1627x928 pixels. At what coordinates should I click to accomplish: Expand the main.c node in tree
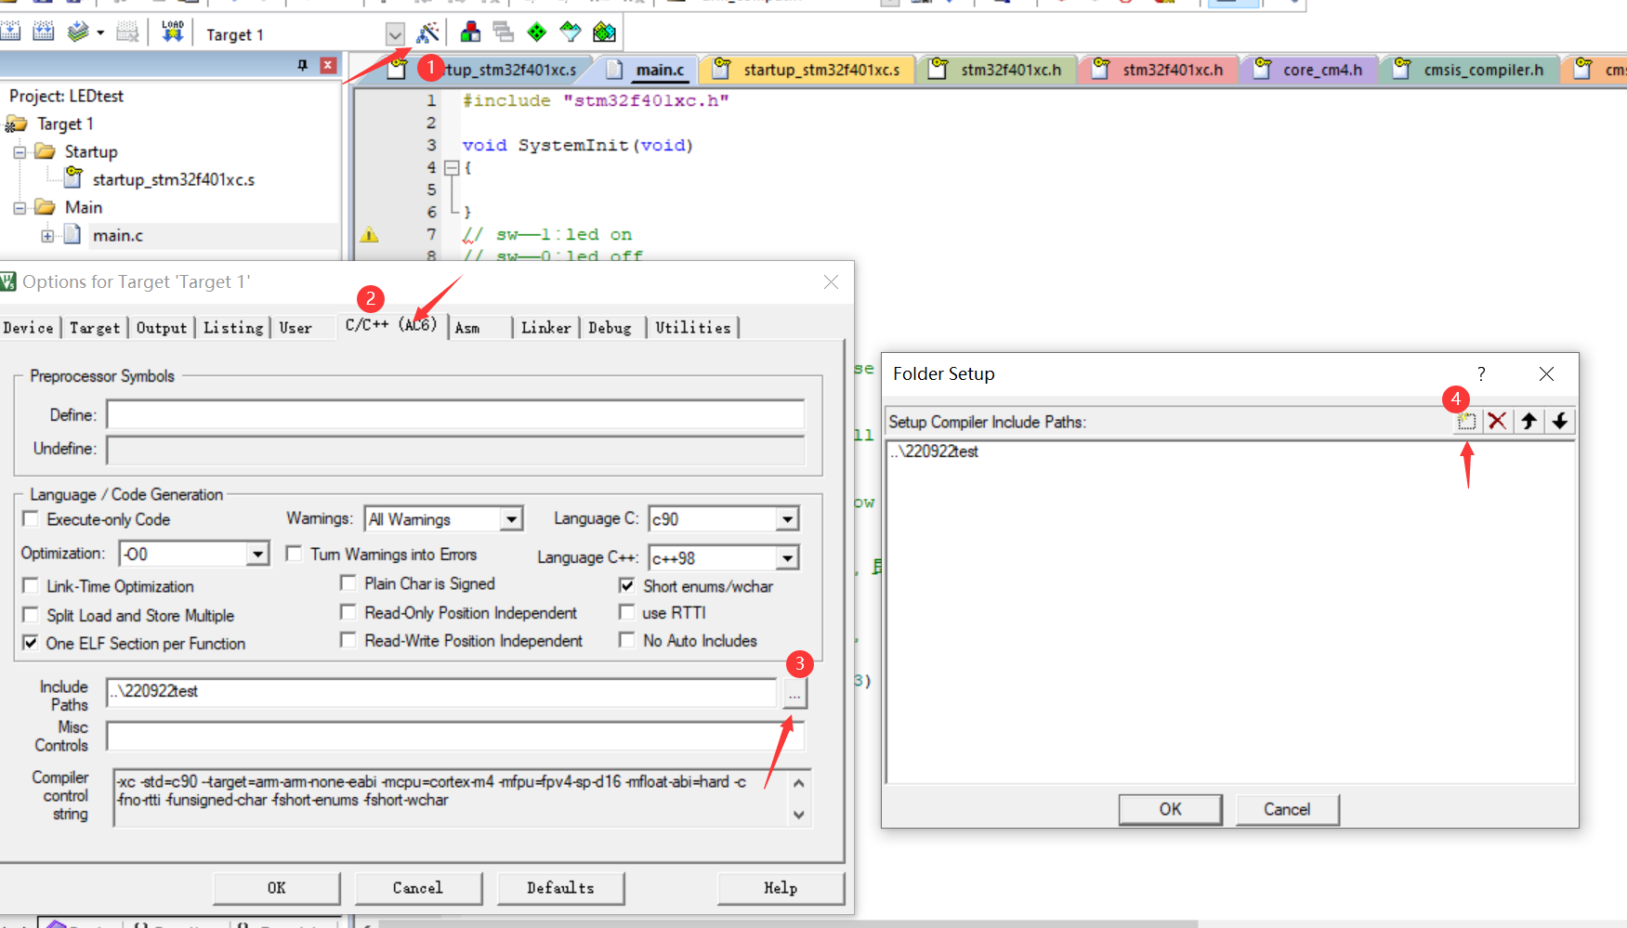(47, 235)
